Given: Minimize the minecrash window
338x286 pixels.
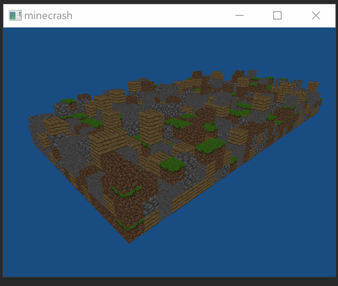Looking at the screenshot, I should point(240,15).
